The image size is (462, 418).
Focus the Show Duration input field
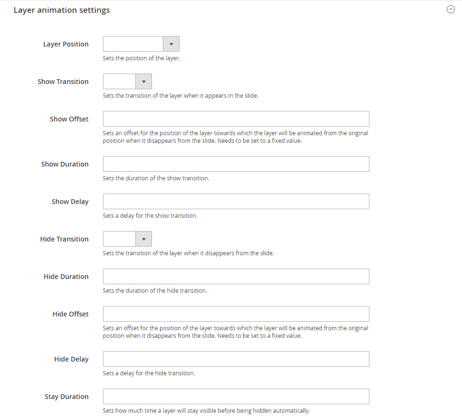[x=236, y=164]
